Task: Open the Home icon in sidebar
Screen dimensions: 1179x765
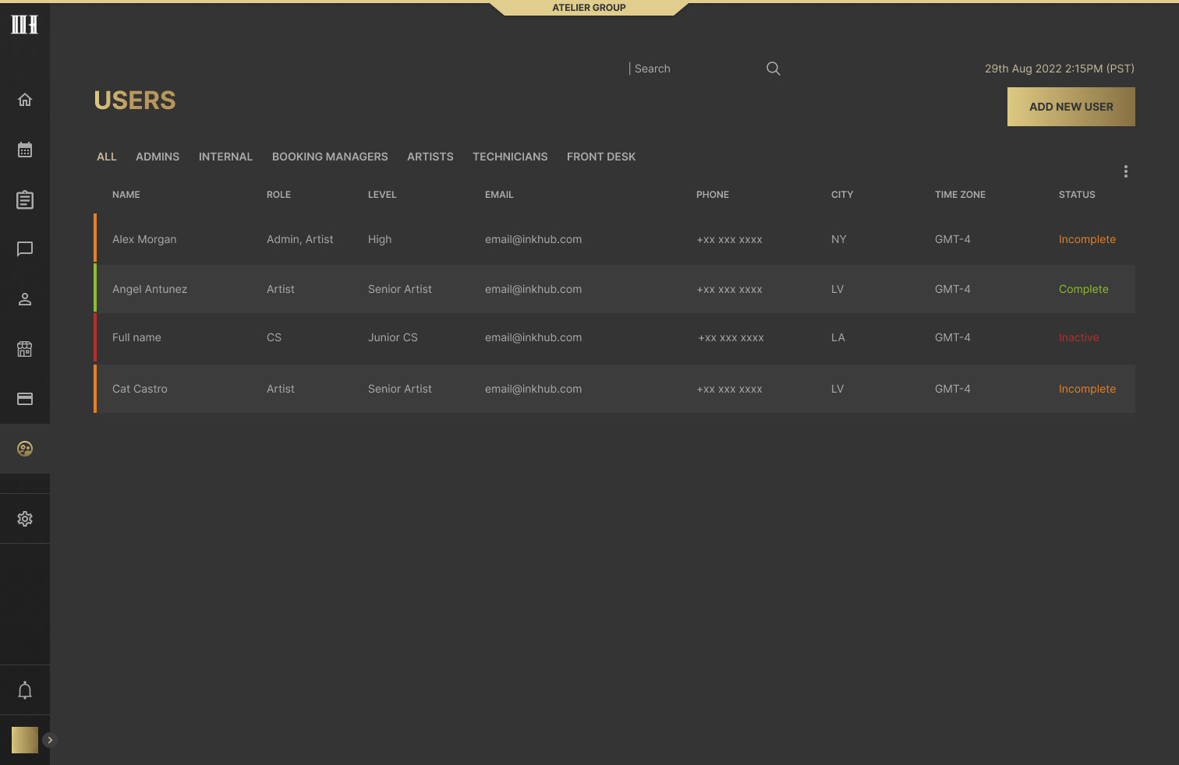Action: pos(25,100)
